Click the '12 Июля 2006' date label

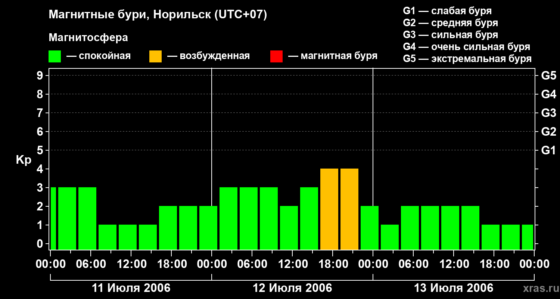tap(292, 288)
